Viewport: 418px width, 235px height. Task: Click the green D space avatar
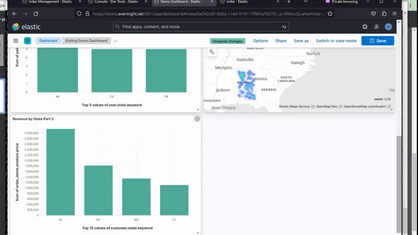tap(28, 41)
